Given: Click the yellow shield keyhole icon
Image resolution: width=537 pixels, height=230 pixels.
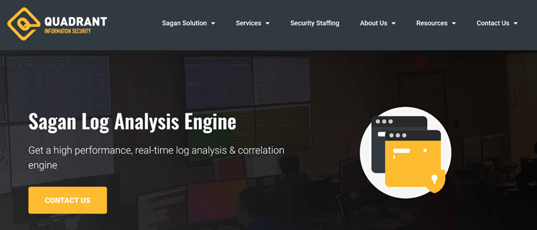Looking at the screenshot, I should [435, 181].
